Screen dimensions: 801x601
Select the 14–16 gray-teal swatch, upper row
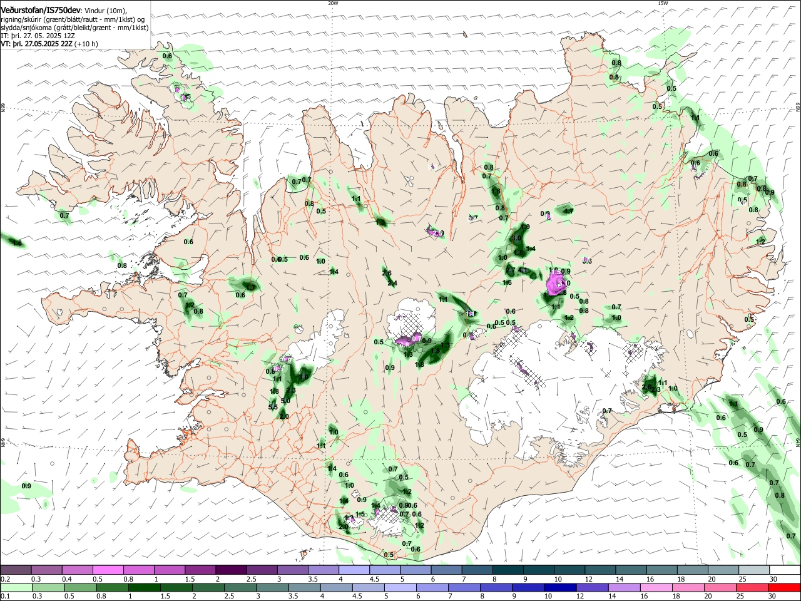[630, 570]
